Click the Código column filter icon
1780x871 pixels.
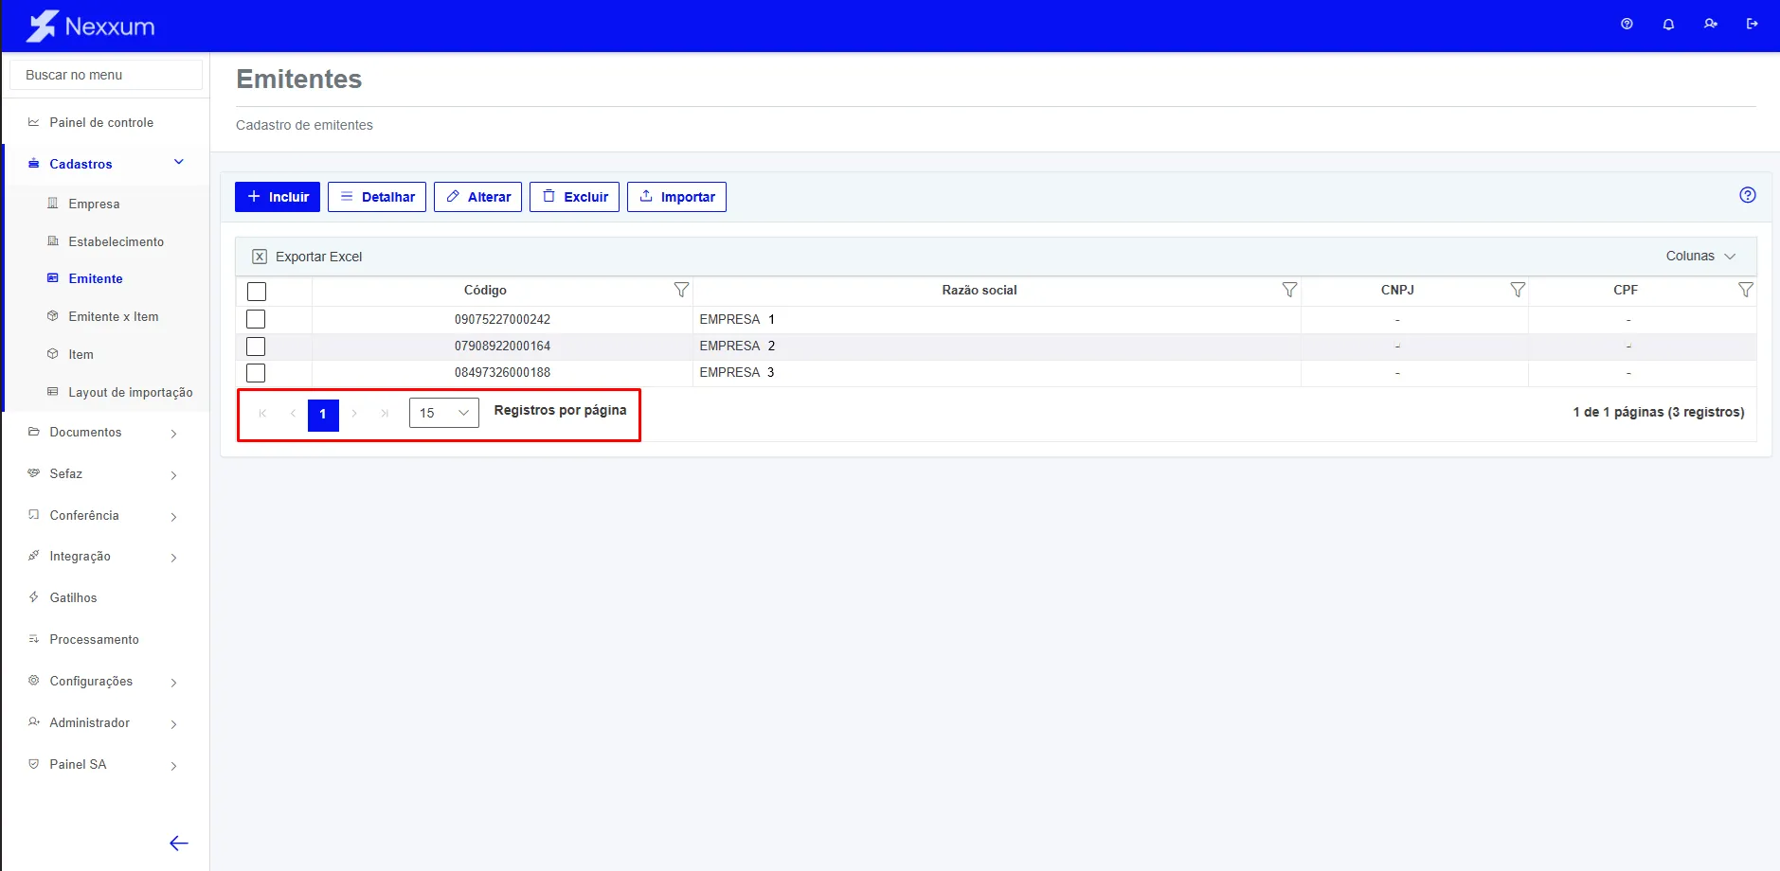click(681, 290)
